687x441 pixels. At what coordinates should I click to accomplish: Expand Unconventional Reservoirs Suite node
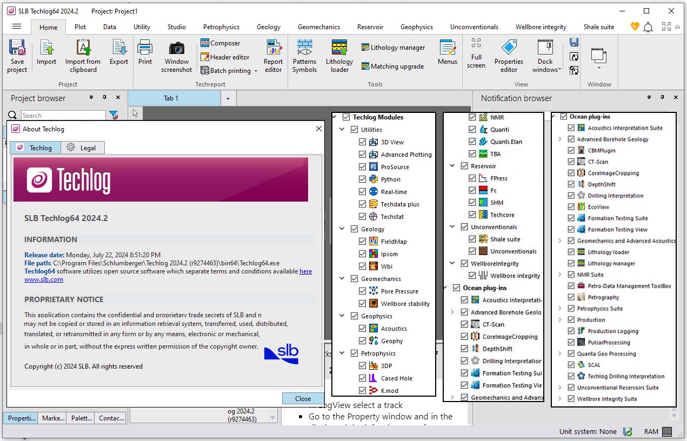[560, 387]
